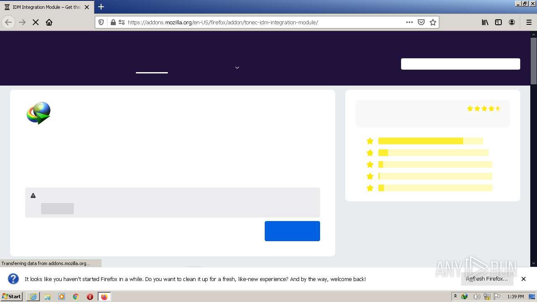Open the Firefox account menu
The width and height of the screenshot is (537, 302).
(512, 22)
